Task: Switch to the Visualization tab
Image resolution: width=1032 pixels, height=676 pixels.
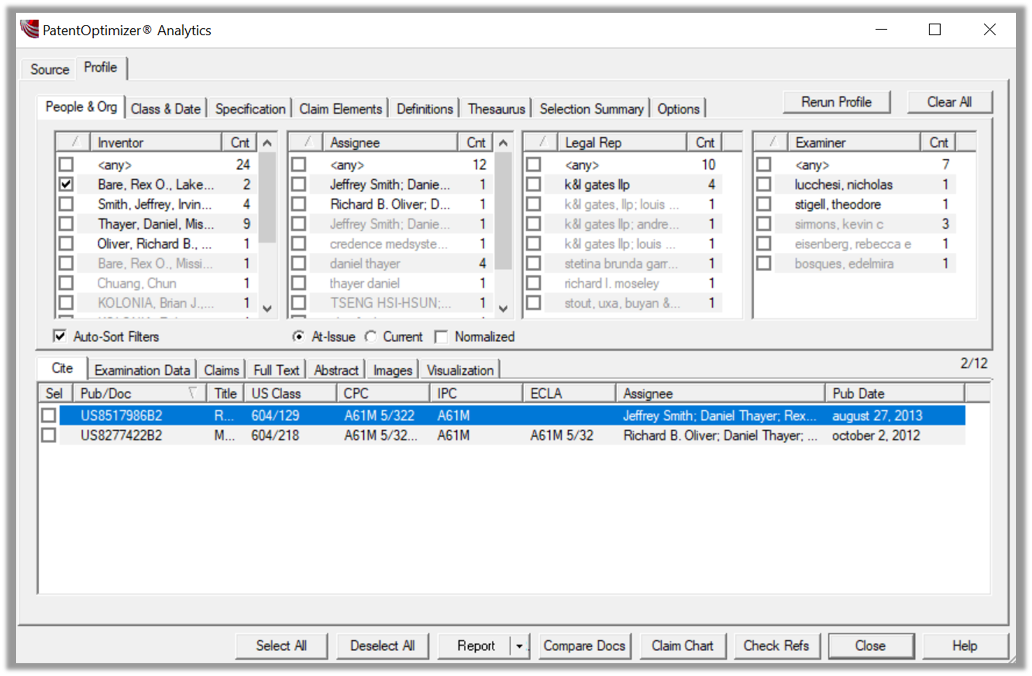Action: tap(460, 370)
